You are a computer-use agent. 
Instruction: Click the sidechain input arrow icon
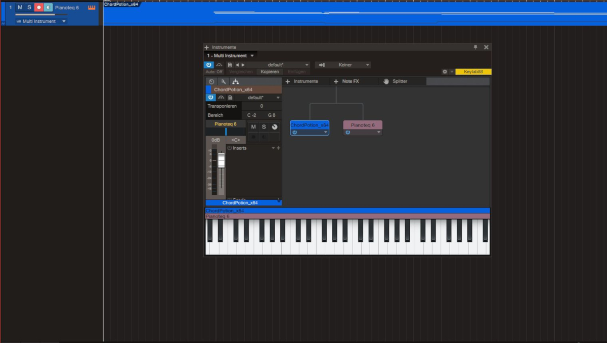(x=322, y=65)
